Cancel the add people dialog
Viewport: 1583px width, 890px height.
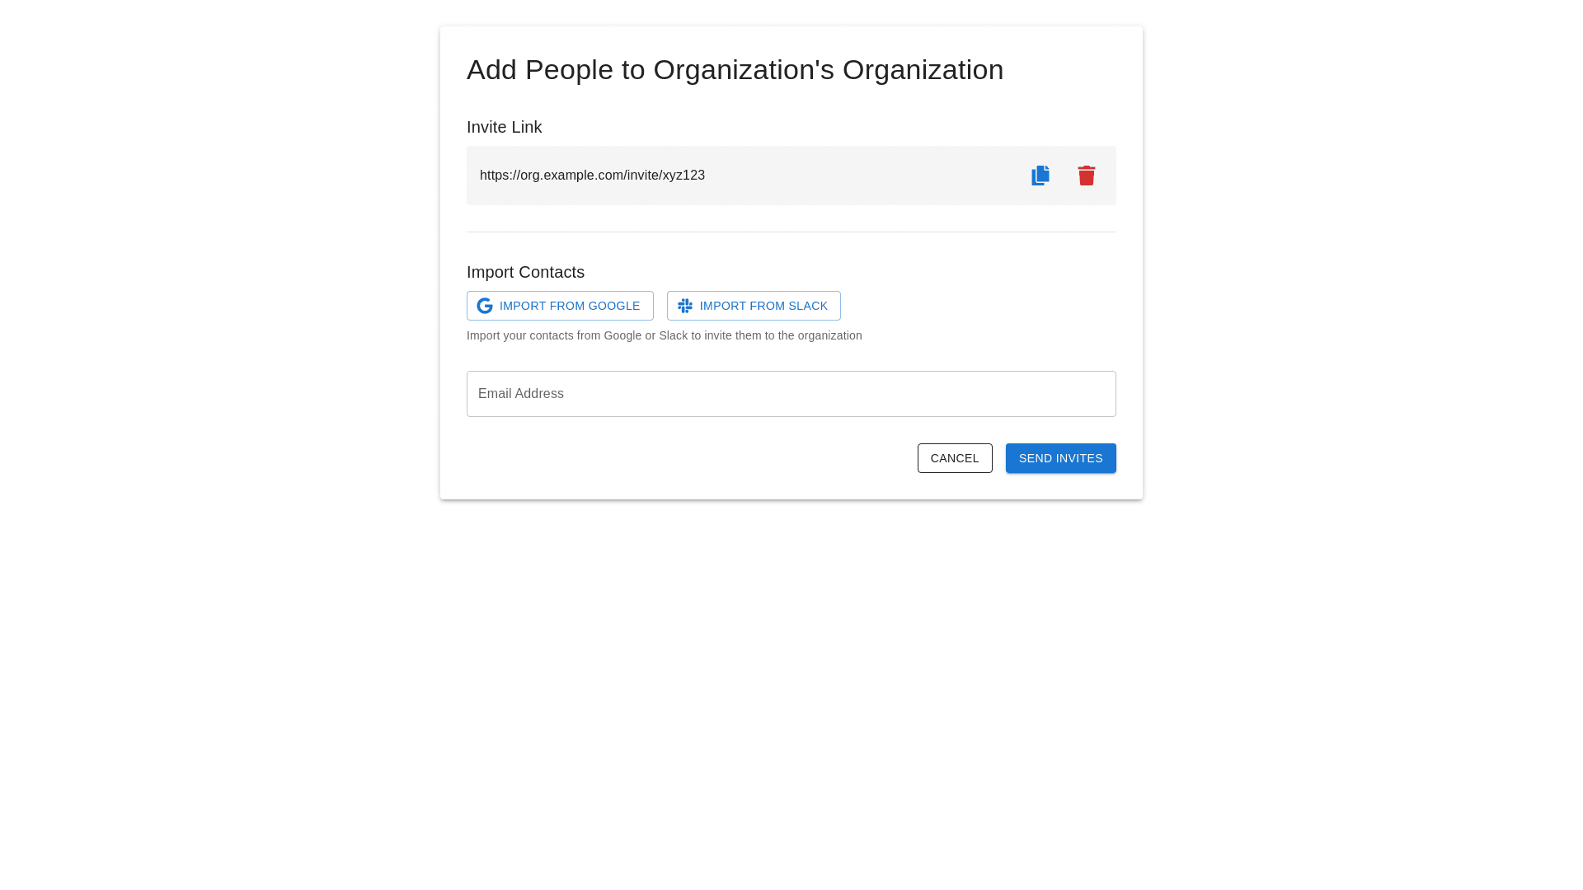point(954,458)
